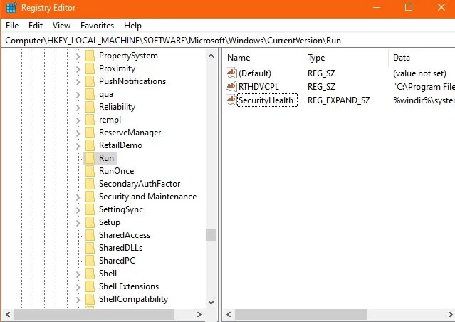Click the PushNotifications folder icon
The height and width of the screenshot is (322, 455).
click(x=90, y=81)
